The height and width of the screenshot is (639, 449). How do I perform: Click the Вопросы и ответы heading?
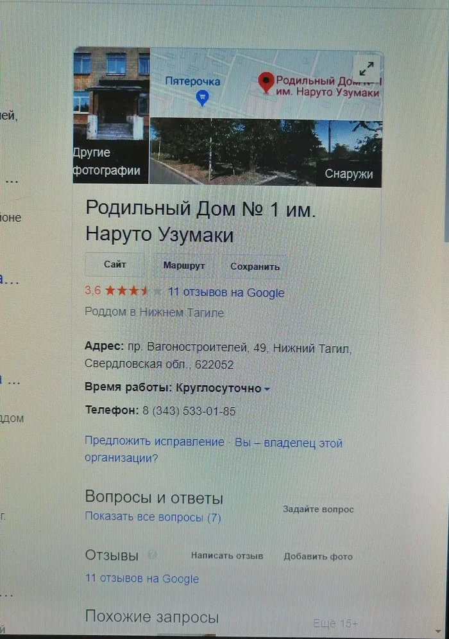154,498
